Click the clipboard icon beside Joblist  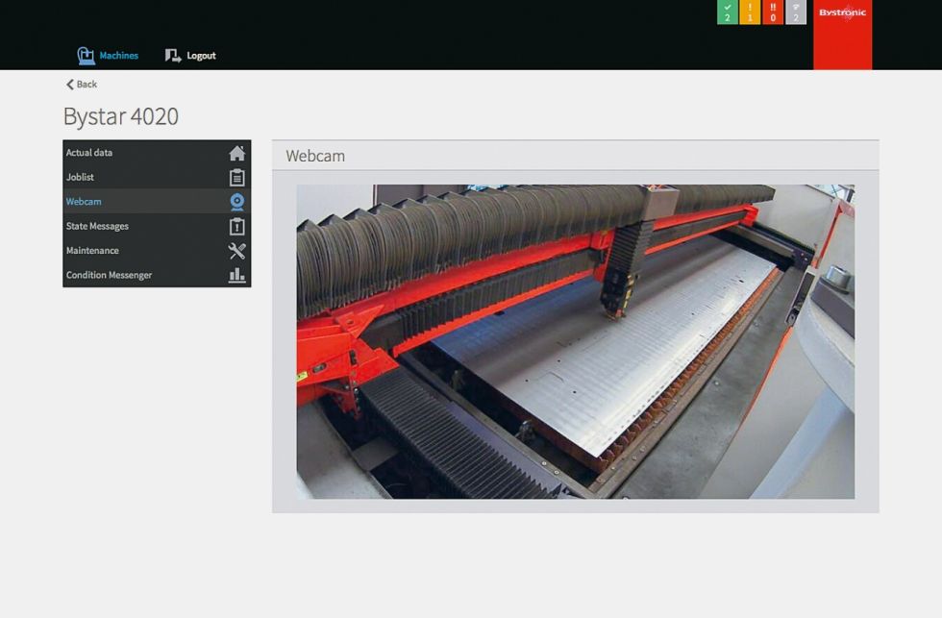(237, 177)
